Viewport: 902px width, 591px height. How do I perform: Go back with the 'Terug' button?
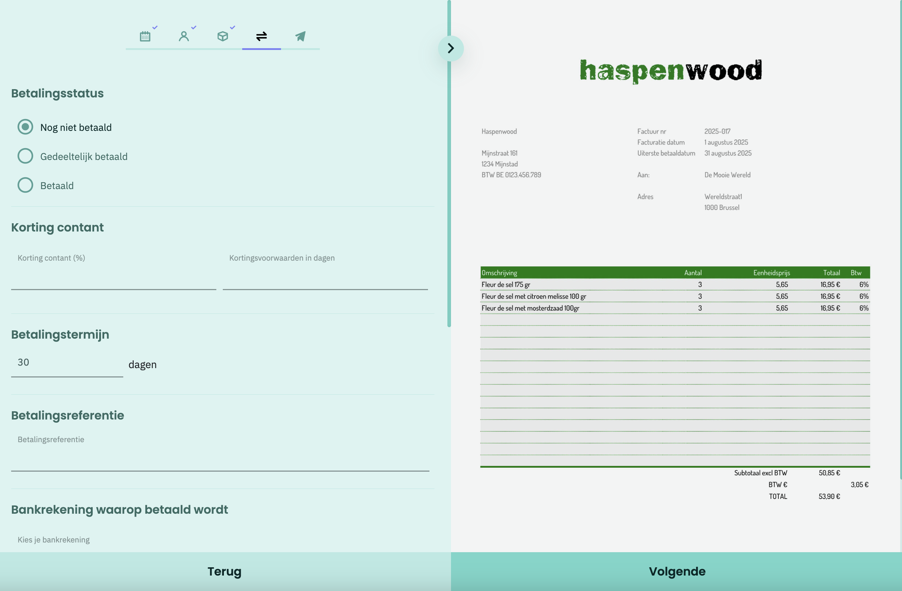(225, 572)
